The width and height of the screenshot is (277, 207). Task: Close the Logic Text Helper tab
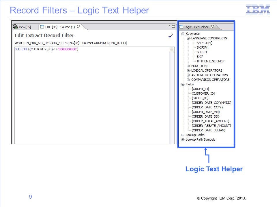(212, 27)
